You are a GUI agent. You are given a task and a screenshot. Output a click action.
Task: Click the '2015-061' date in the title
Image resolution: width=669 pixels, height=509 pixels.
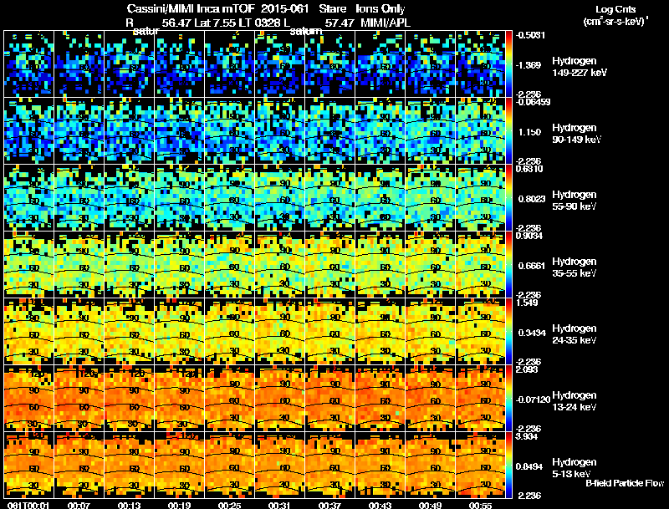tap(285, 9)
